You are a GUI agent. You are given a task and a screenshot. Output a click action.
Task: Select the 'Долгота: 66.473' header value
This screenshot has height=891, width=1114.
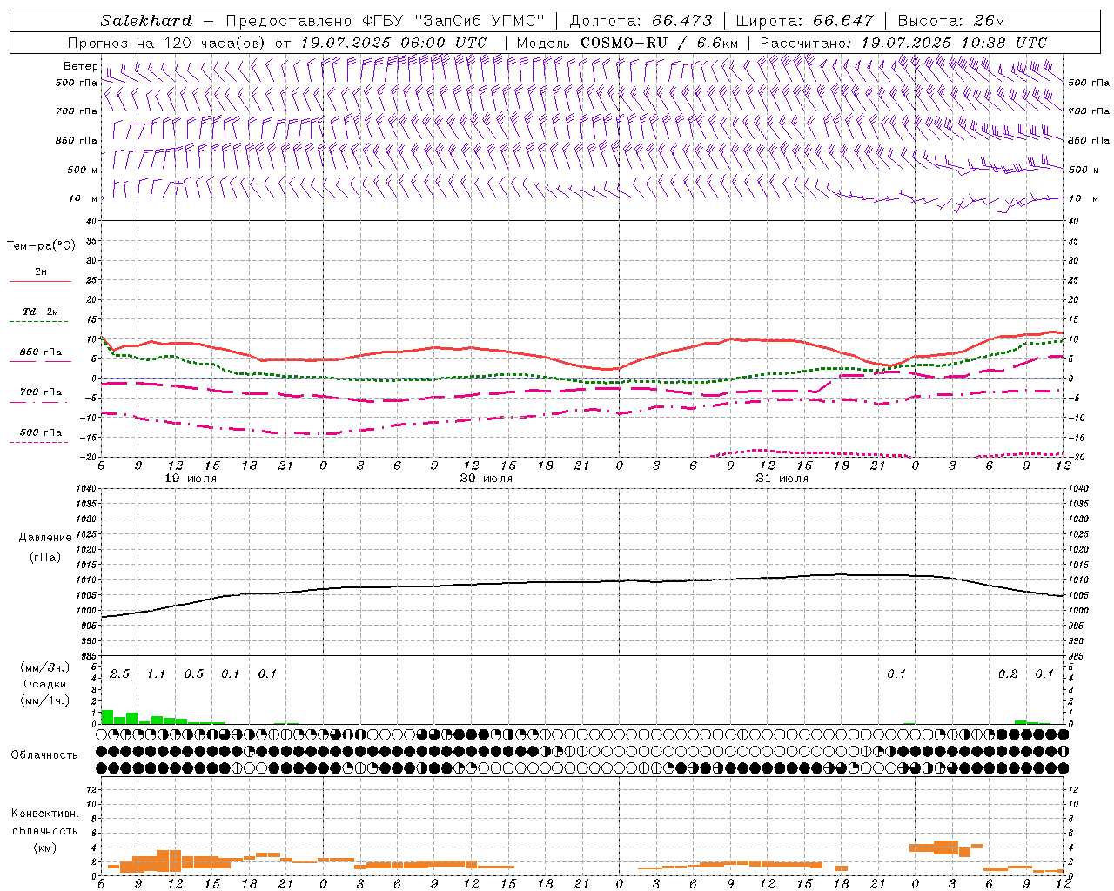[641, 21]
